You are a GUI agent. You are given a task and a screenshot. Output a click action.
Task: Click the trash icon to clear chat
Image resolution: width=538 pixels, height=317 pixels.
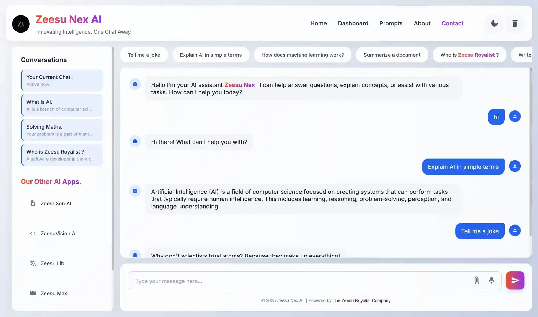click(515, 23)
